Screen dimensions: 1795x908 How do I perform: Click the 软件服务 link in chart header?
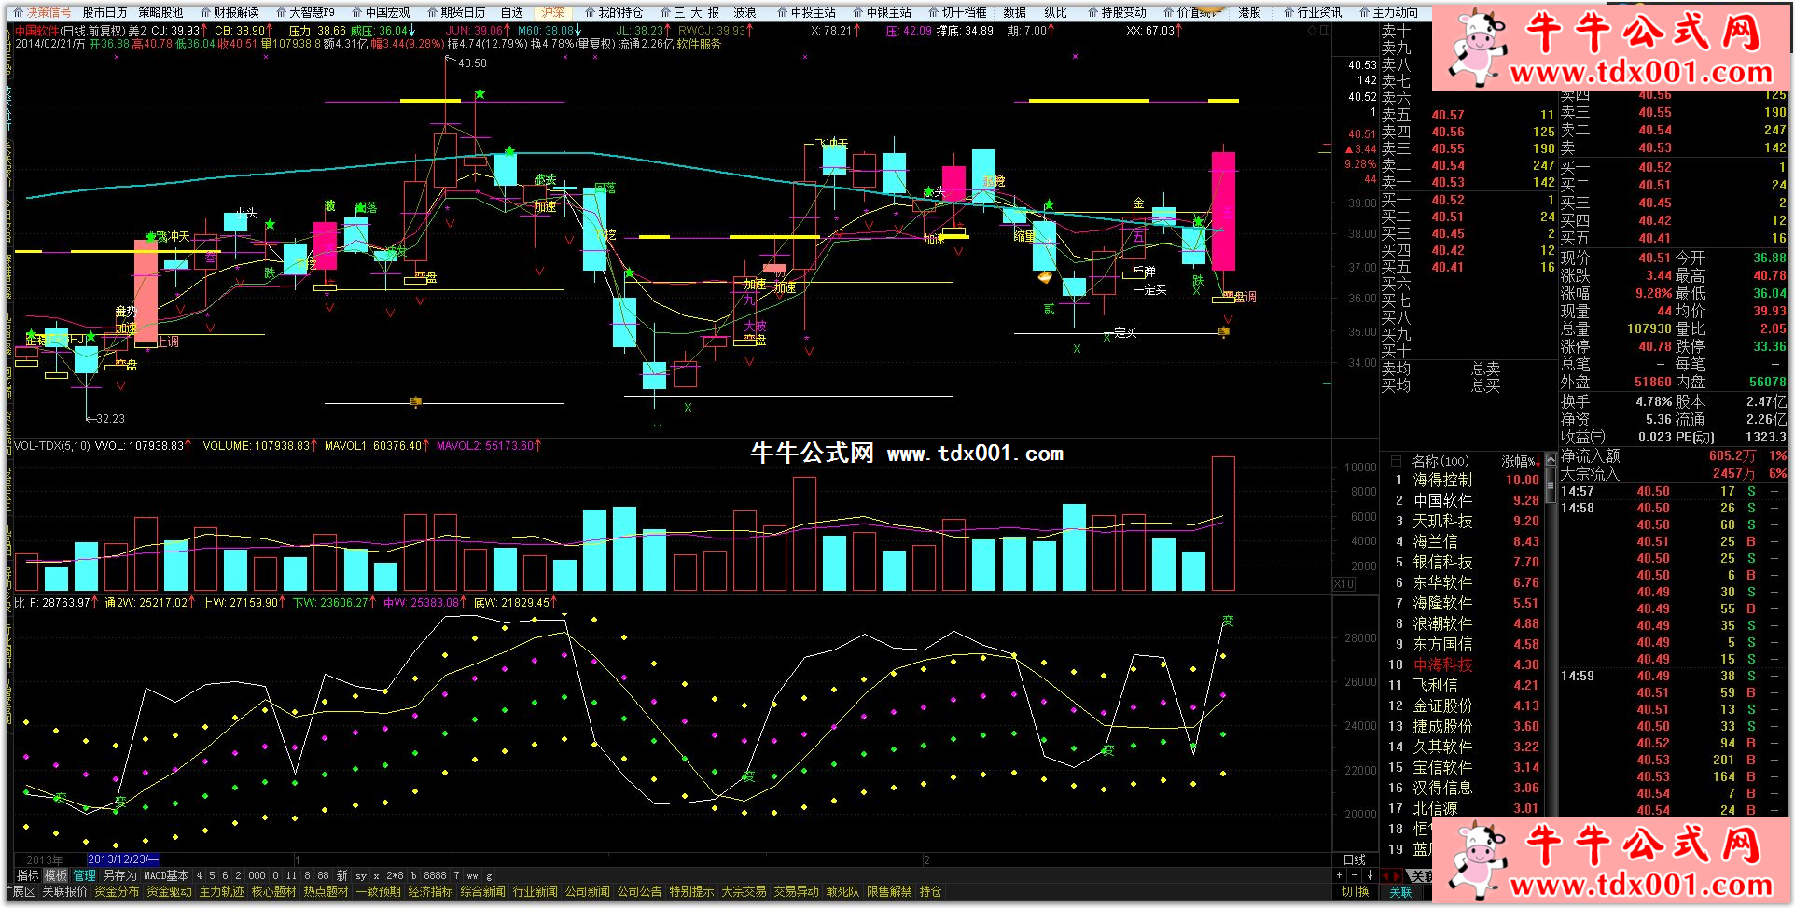(699, 44)
